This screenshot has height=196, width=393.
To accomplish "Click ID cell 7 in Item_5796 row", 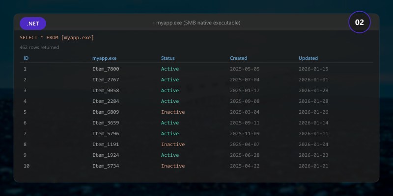I will coord(25,133).
